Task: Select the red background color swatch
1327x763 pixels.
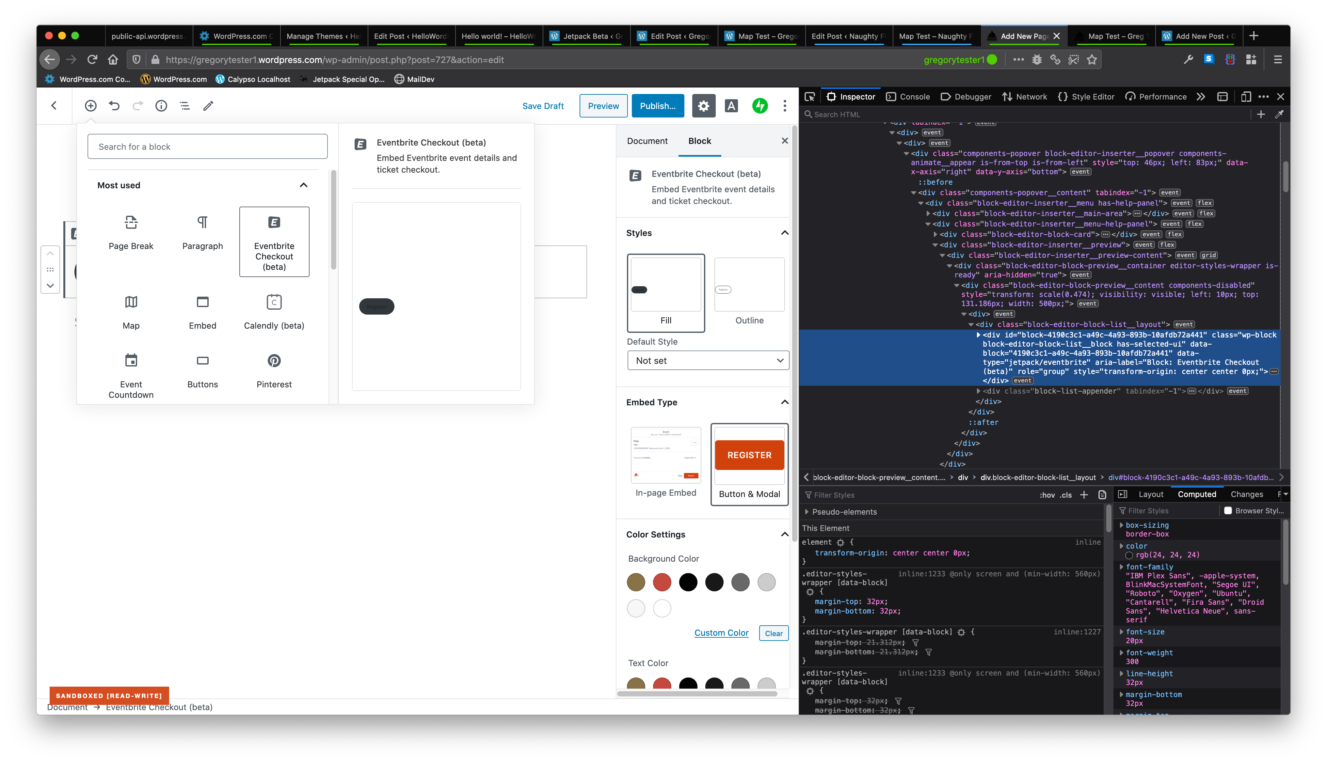Action: 662,582
